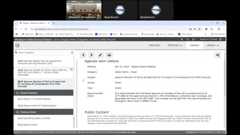Open the share icon button
Screen dimensions: 240x135
(217, 55)
